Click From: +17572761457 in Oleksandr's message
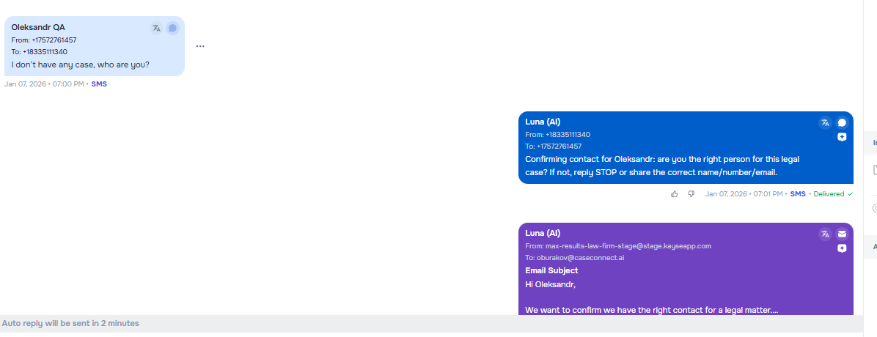This screenshot has width=877, height=337. 43,40
